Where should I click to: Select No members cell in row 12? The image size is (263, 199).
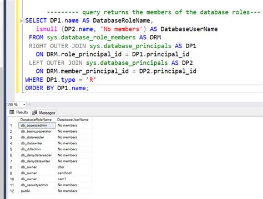[x=74, y=191]
